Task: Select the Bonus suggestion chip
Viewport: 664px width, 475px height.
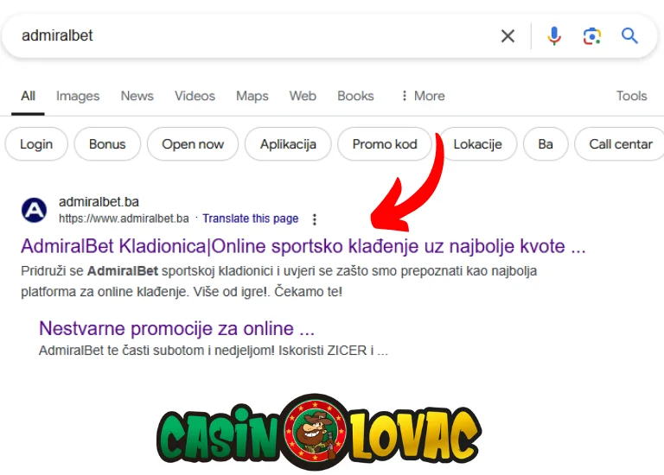Action: [x=107, y=144]
